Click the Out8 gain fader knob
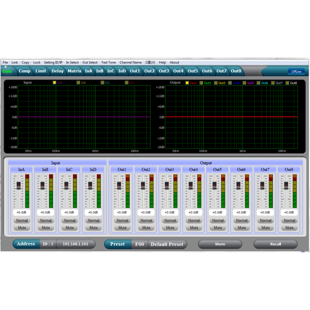 click(286, 186)
